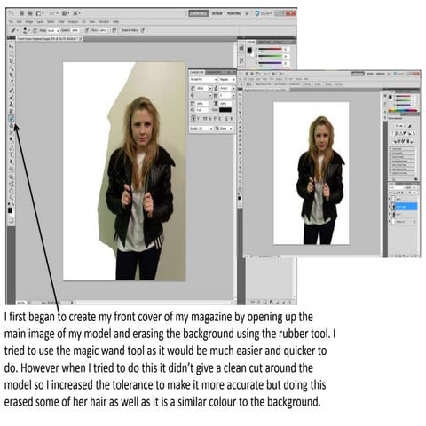Viewport: 426px width, 426px height.
Task: Toggle visibility of topmost layer in right window
Action: [x=390, y=199]
